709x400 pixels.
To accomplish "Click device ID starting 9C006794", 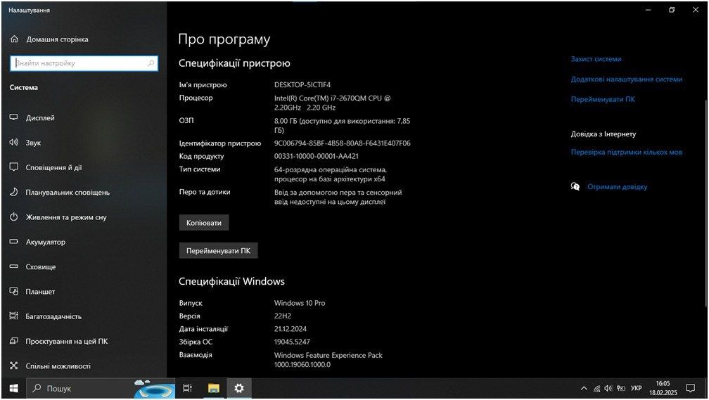I will click(342, 143).
